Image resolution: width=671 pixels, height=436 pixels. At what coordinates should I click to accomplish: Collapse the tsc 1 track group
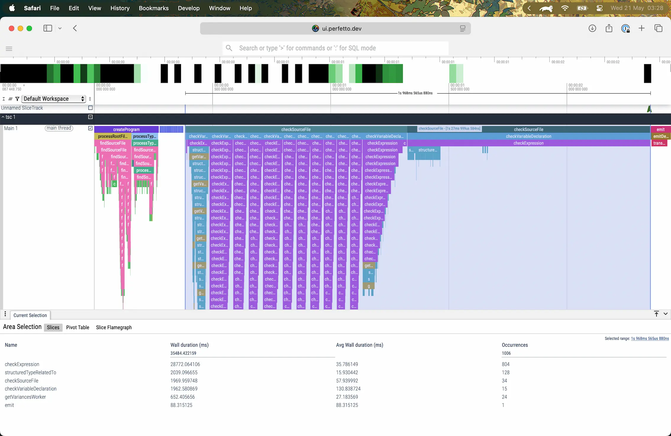click(3, 117)
